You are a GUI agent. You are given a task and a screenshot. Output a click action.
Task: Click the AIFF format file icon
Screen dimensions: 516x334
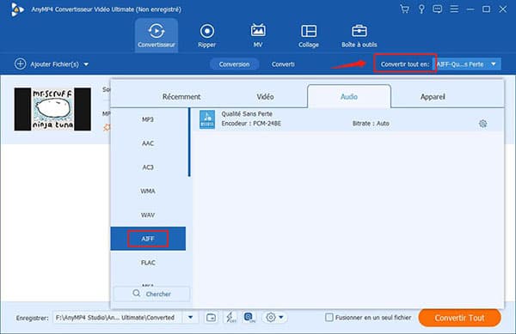[x=207, y=118]
